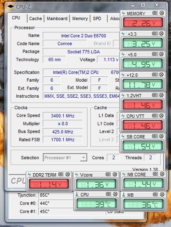Click the Threads count value 2
The height and width of the screenshot is (227, 171).
150,158
